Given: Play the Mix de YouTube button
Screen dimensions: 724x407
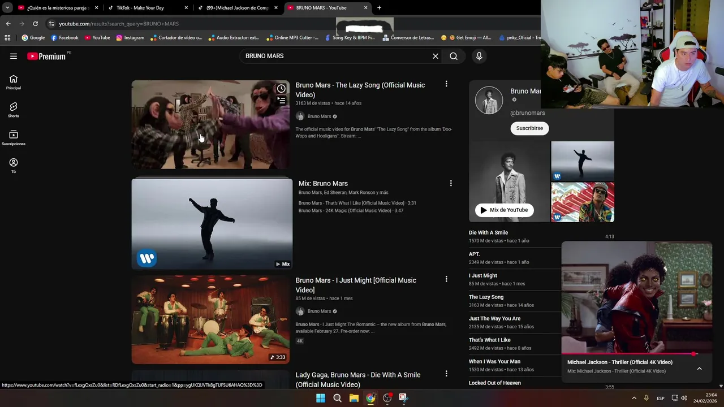Looking at the screenshot, I should tap(504, 210).
